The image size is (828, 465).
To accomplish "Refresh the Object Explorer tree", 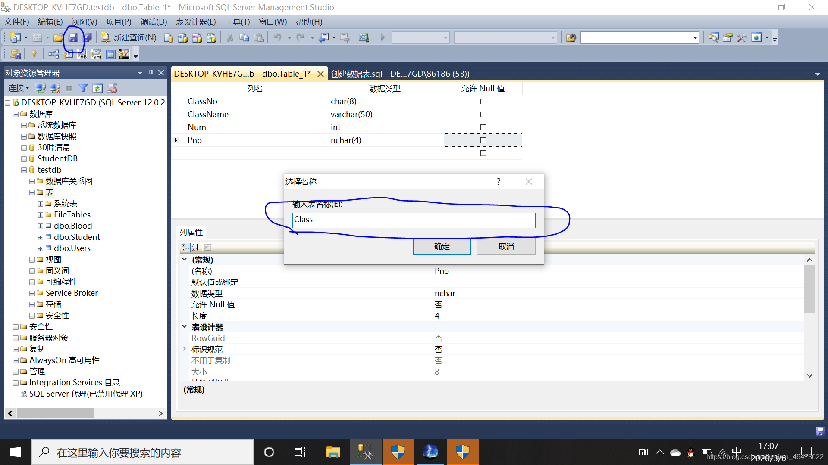I will [x=97, y=88].
